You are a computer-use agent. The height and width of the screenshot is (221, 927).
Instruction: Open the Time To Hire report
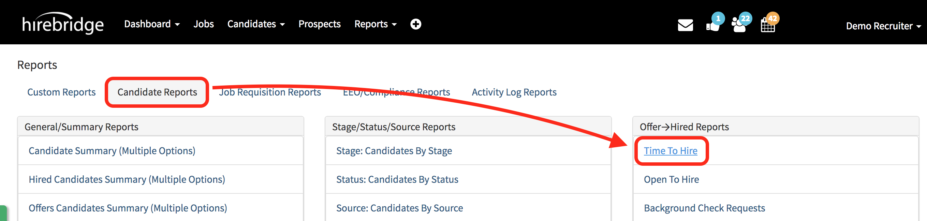tap(671, 151)
